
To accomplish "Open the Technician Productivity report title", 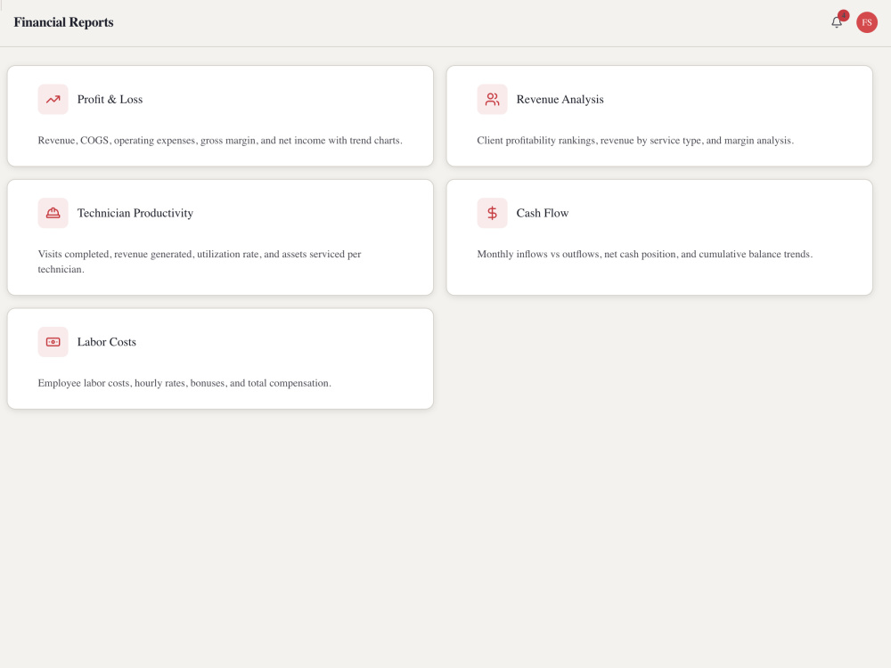I will tap(135, 213).
